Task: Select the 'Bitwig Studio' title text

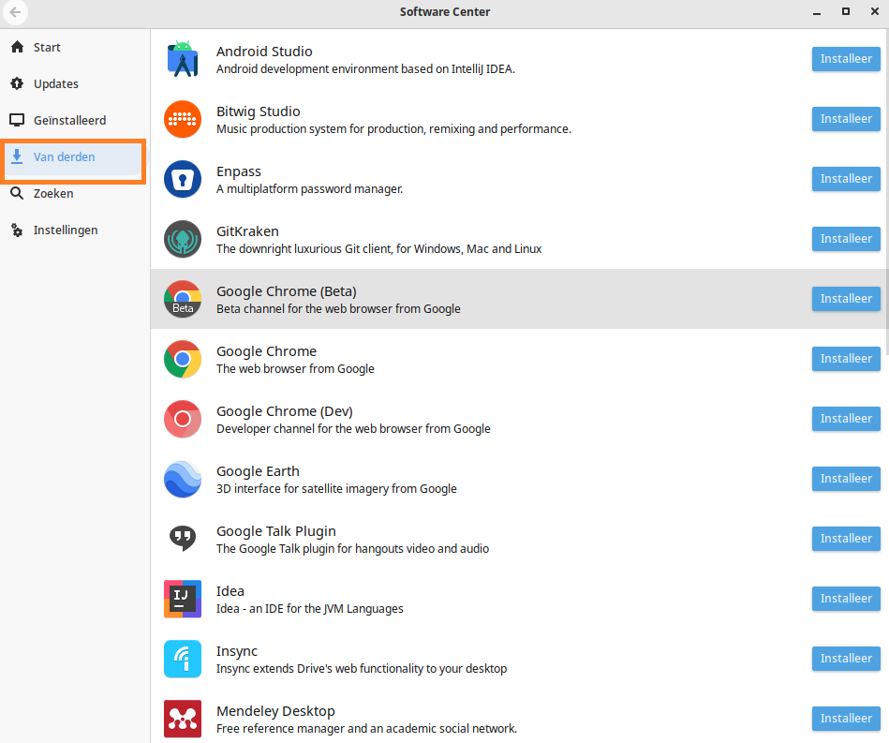Action: click(x=258, y=111)
